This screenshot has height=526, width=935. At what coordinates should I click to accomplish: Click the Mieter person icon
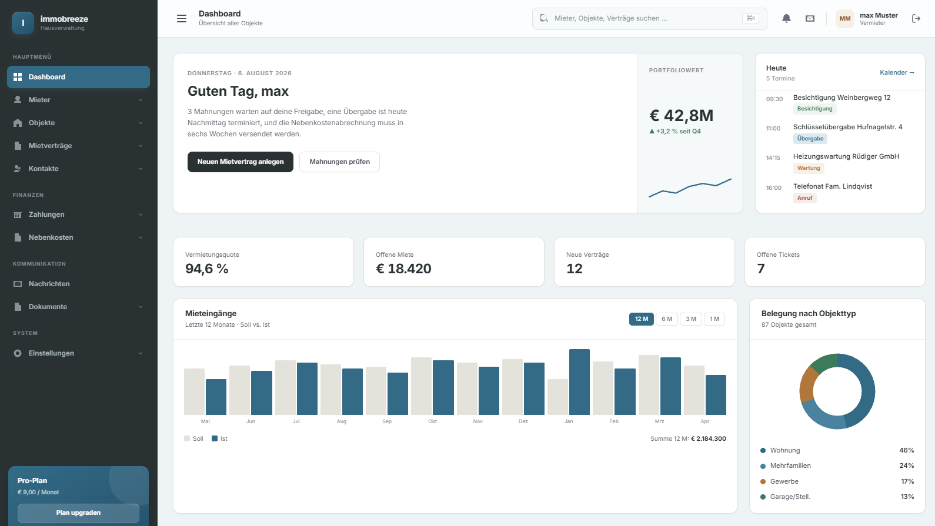pos(18,100)
